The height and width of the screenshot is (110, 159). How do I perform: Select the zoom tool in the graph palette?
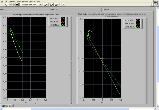tap(6, 106)
